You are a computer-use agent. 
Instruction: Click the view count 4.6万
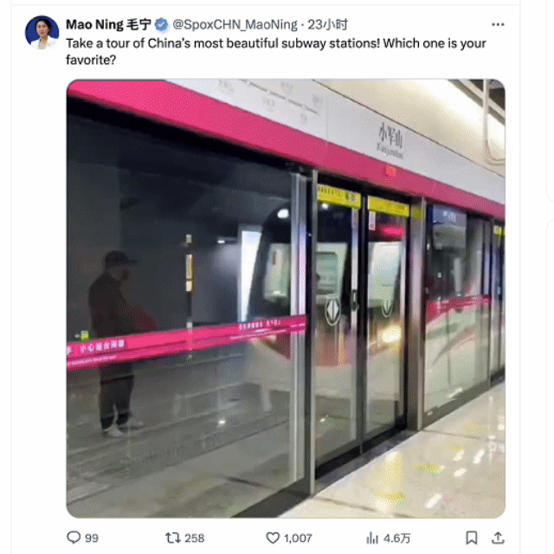coord(396,538)
